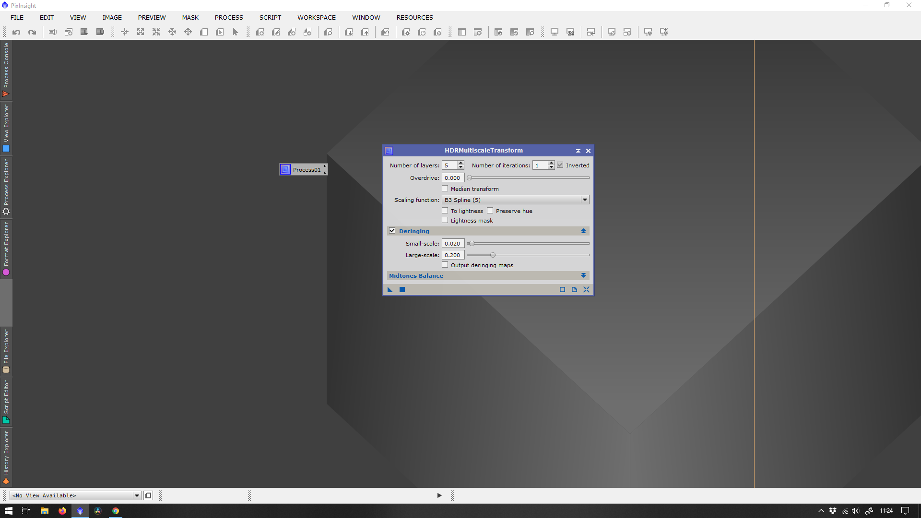Enable the Lightness mask checkbox

(x=445, y=220)
